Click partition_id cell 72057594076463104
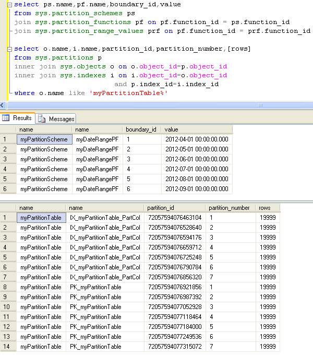The image size is (313, 355). pyautogui.click(x=174, y=218)
